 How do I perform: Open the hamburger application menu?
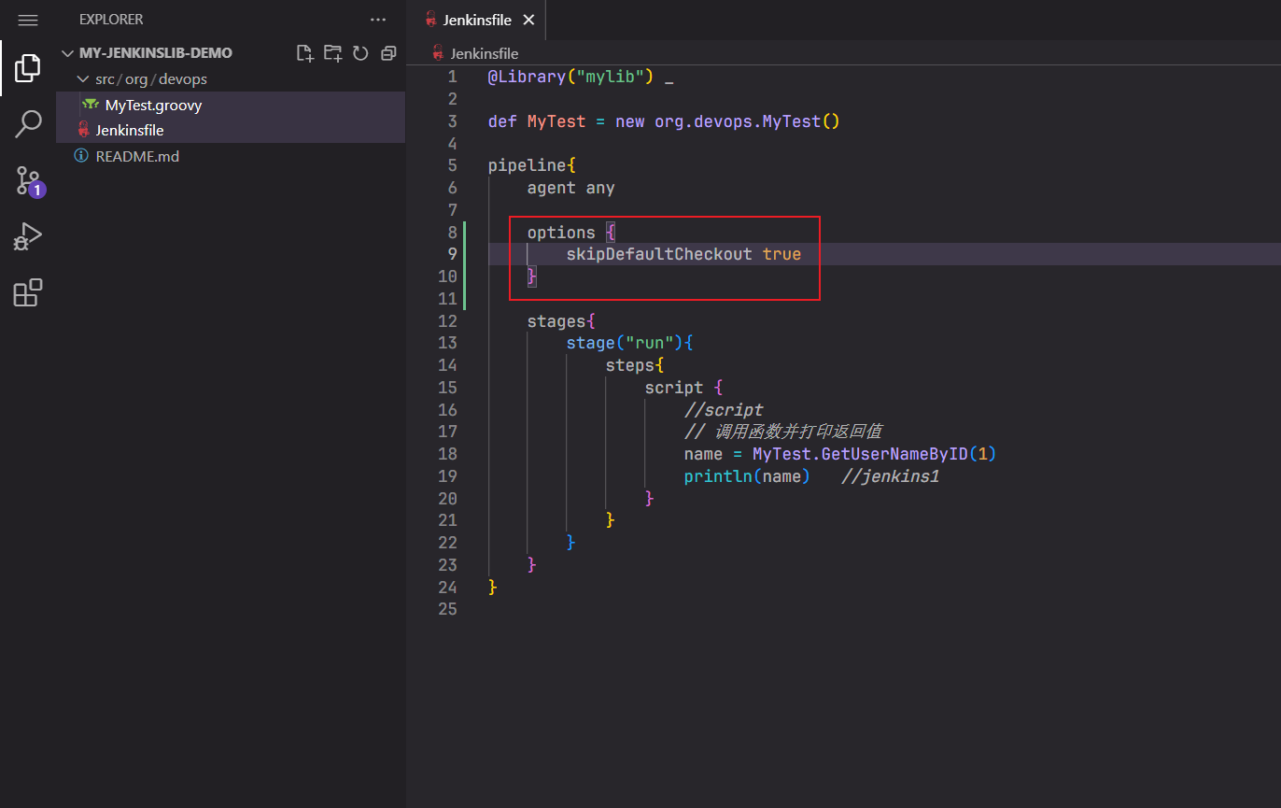pos(28,20)
